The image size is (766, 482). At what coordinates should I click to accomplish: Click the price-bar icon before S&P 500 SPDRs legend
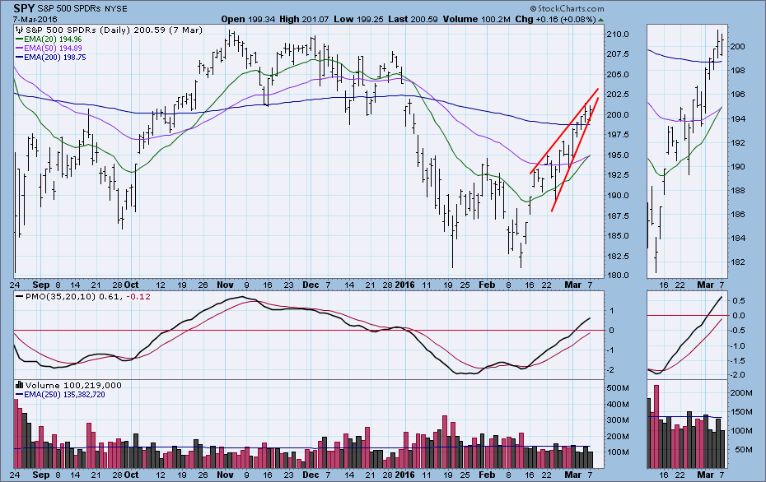20,30
